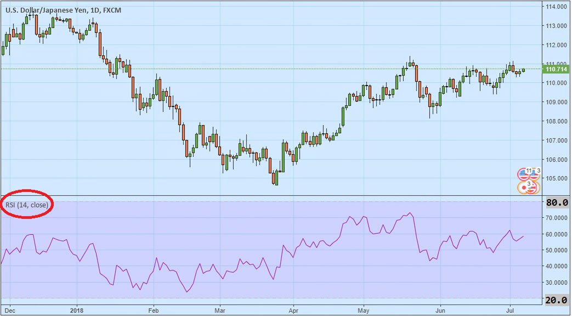This screenshot has width=572, height=316.
Task: Click the 105.000 price axis label
Action: click(557, 178)
